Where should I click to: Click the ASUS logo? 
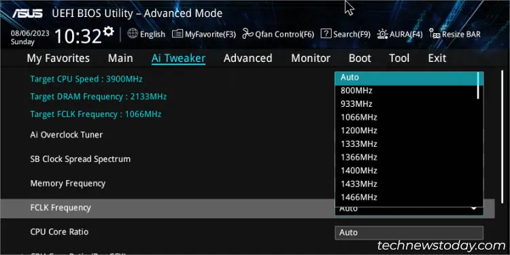pyautogui.click(x=28, y=14)
